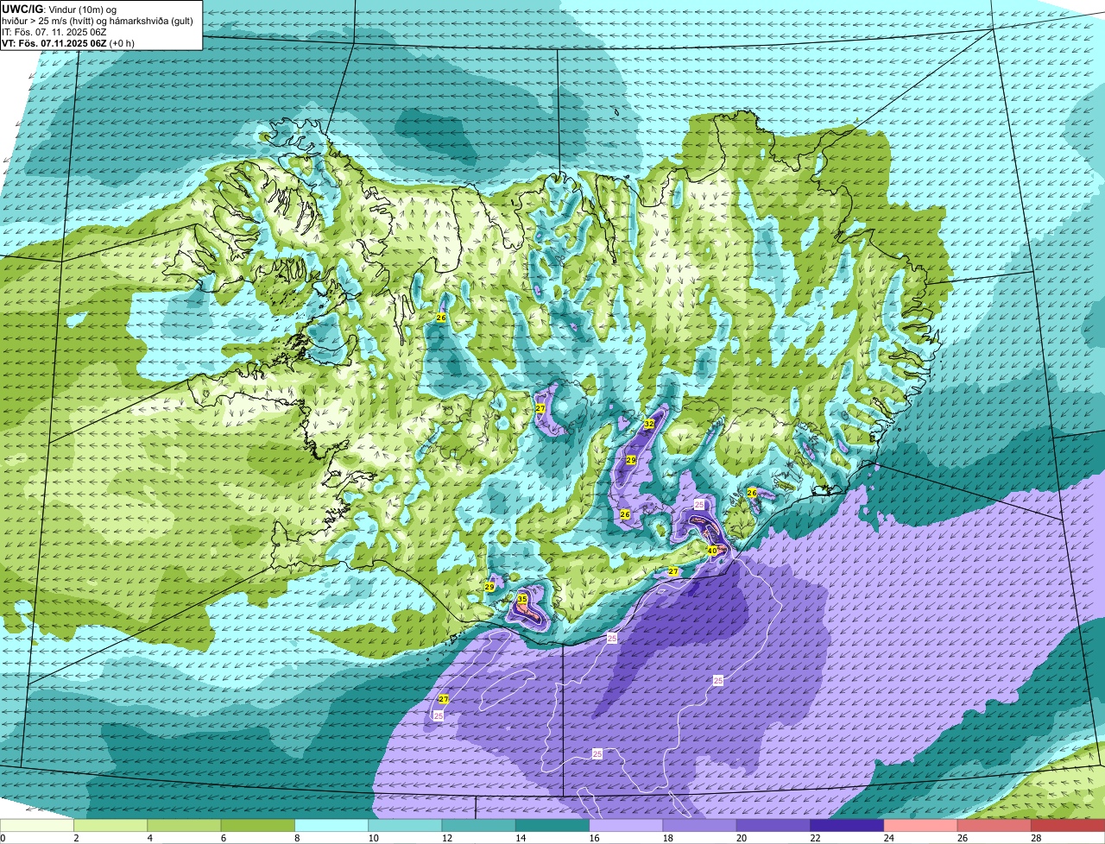Select the 4–6 m/s green legend swatch
This screenshot has width=1105, height=844.
tap(184, 825)
